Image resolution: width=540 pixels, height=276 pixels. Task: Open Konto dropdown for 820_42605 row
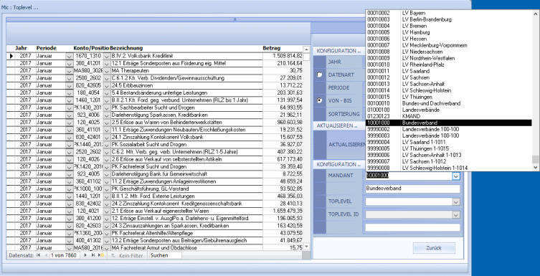(x=106, y=85)
